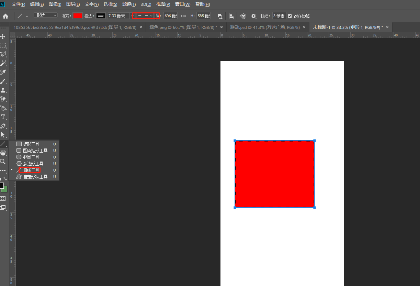Select the Path Selection arrow tool
This screenshot has width=420, height=286.
[x=3, y=135]
